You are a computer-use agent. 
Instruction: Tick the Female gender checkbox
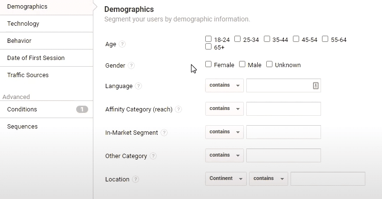pyautogui.click(x=208, y=64)
